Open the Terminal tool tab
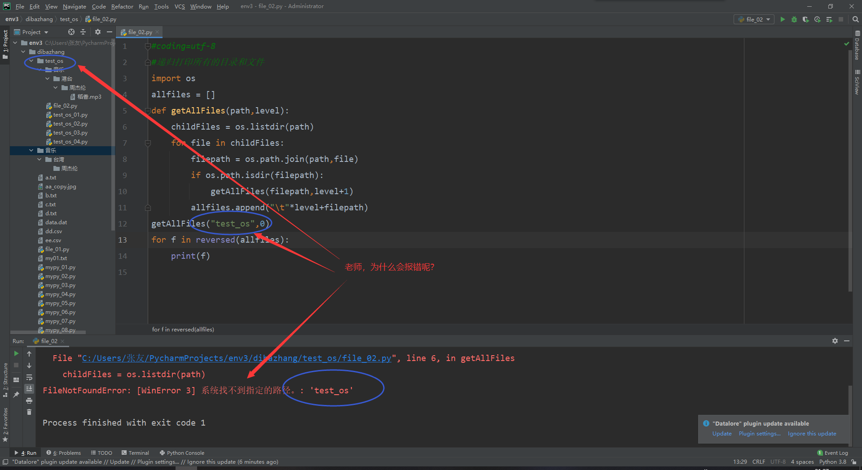 pos(135,453)
